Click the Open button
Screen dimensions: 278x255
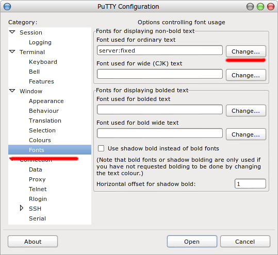[192, 242]
